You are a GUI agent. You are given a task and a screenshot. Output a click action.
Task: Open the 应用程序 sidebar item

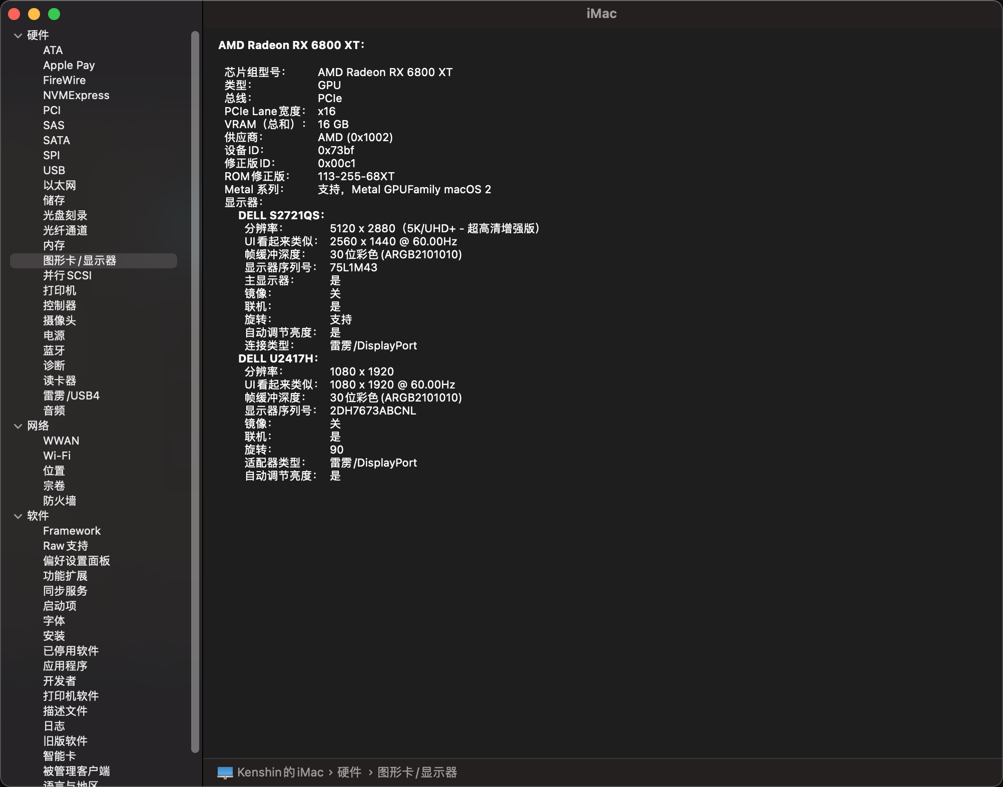[x=65, y=666]
